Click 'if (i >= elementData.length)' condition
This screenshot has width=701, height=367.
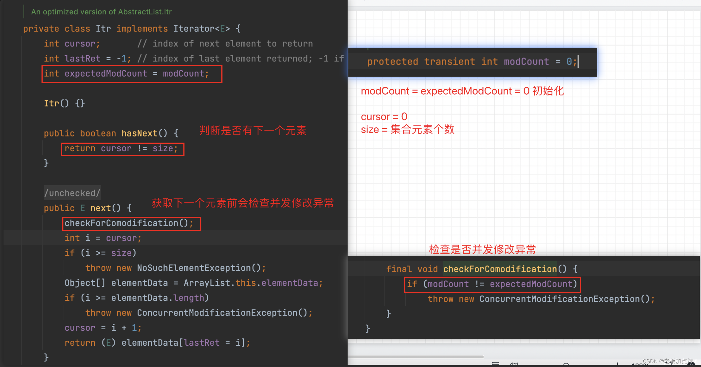pyautogui.click(x=137, y=298)
